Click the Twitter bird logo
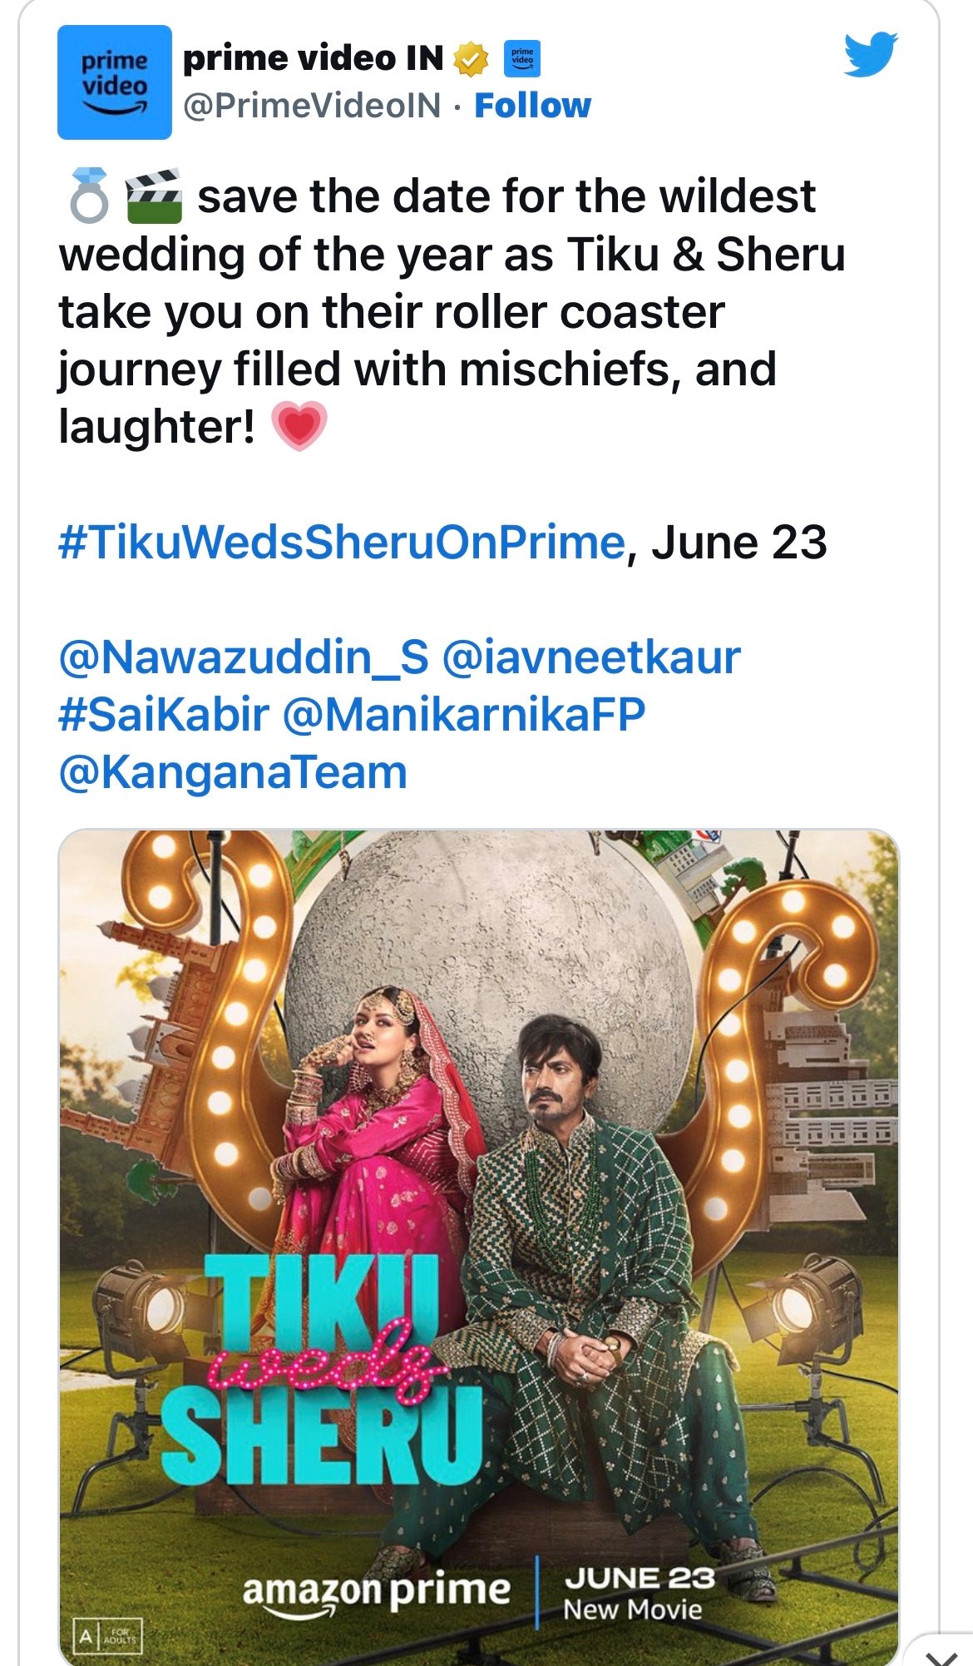The width and height of the screenshot is (973, 1666). pyautogui.click(x=870, y=55)
